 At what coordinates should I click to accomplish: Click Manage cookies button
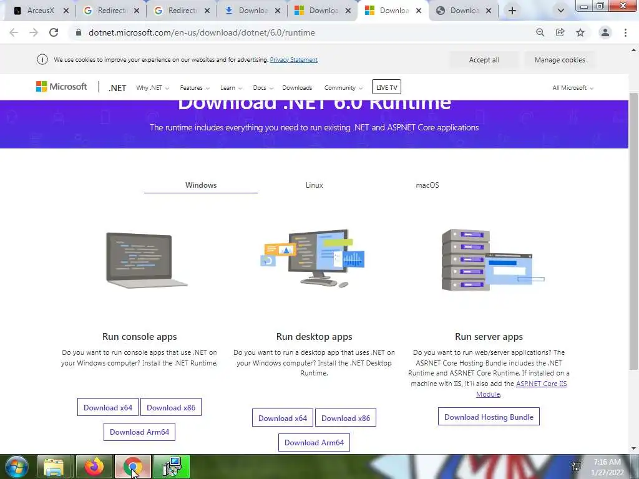point(560,60)
